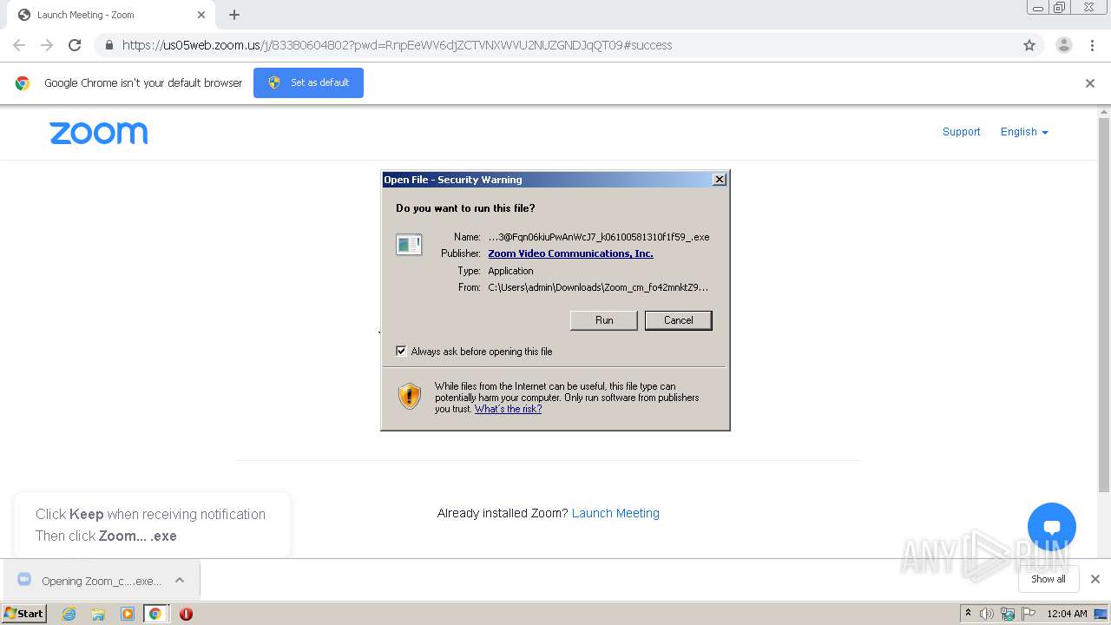This screenshot has height=625, width=1111.
Task: Click the red stop-sign taskbar icon
Action: [x=186, y=614]
